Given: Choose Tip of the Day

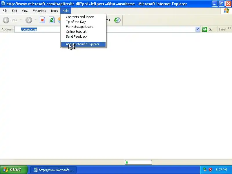Looking at the screenshot, I should tap(84, 22).
